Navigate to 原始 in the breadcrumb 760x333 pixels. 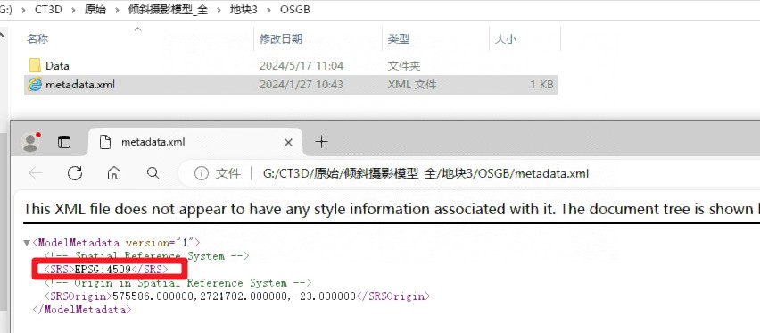pos(95,10)
